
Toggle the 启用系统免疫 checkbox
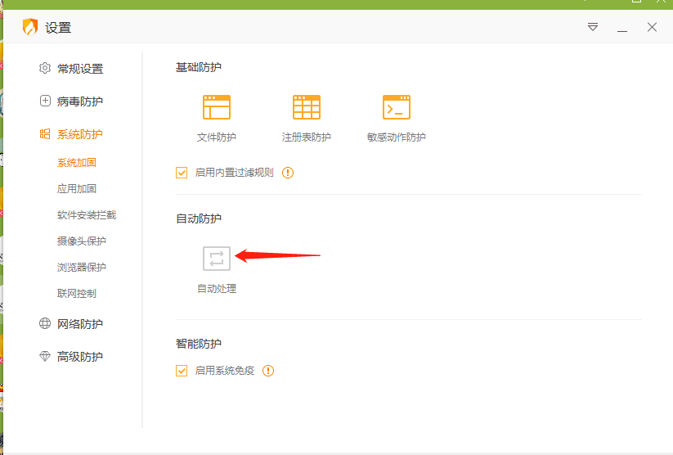[x=182, y=371]
